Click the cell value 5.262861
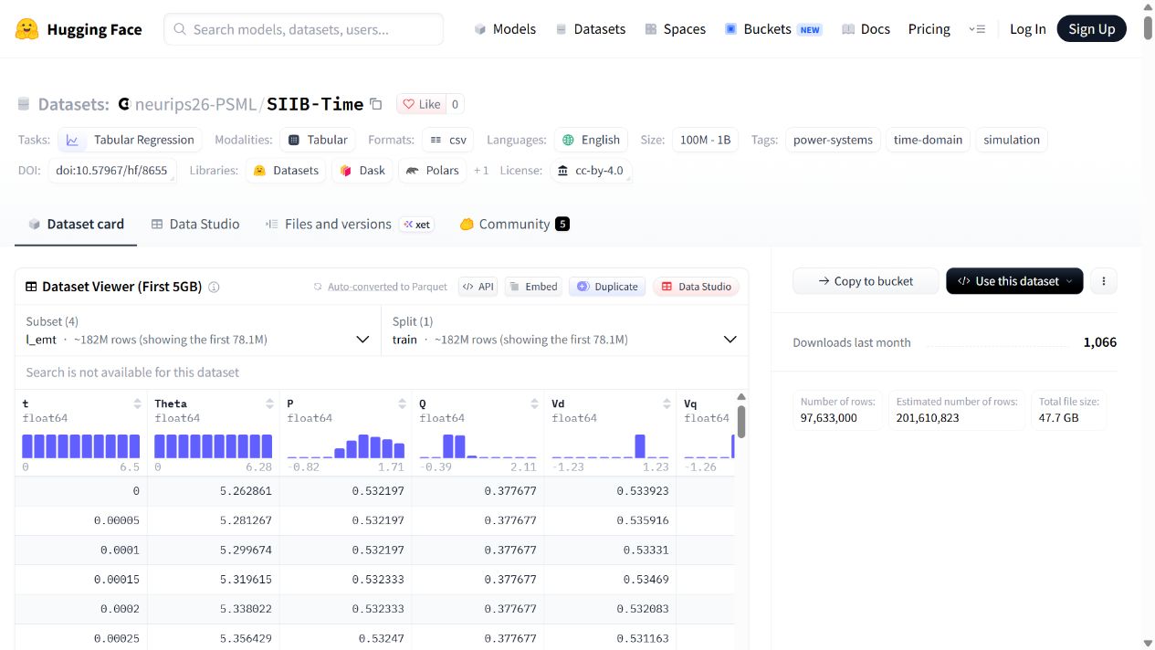 247,491
